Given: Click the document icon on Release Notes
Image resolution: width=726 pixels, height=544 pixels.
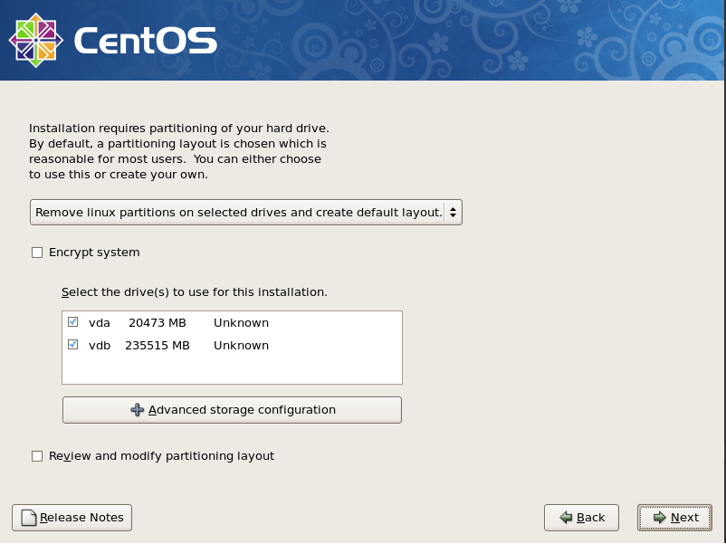Looking at the screenshot, I should (29, 518).
